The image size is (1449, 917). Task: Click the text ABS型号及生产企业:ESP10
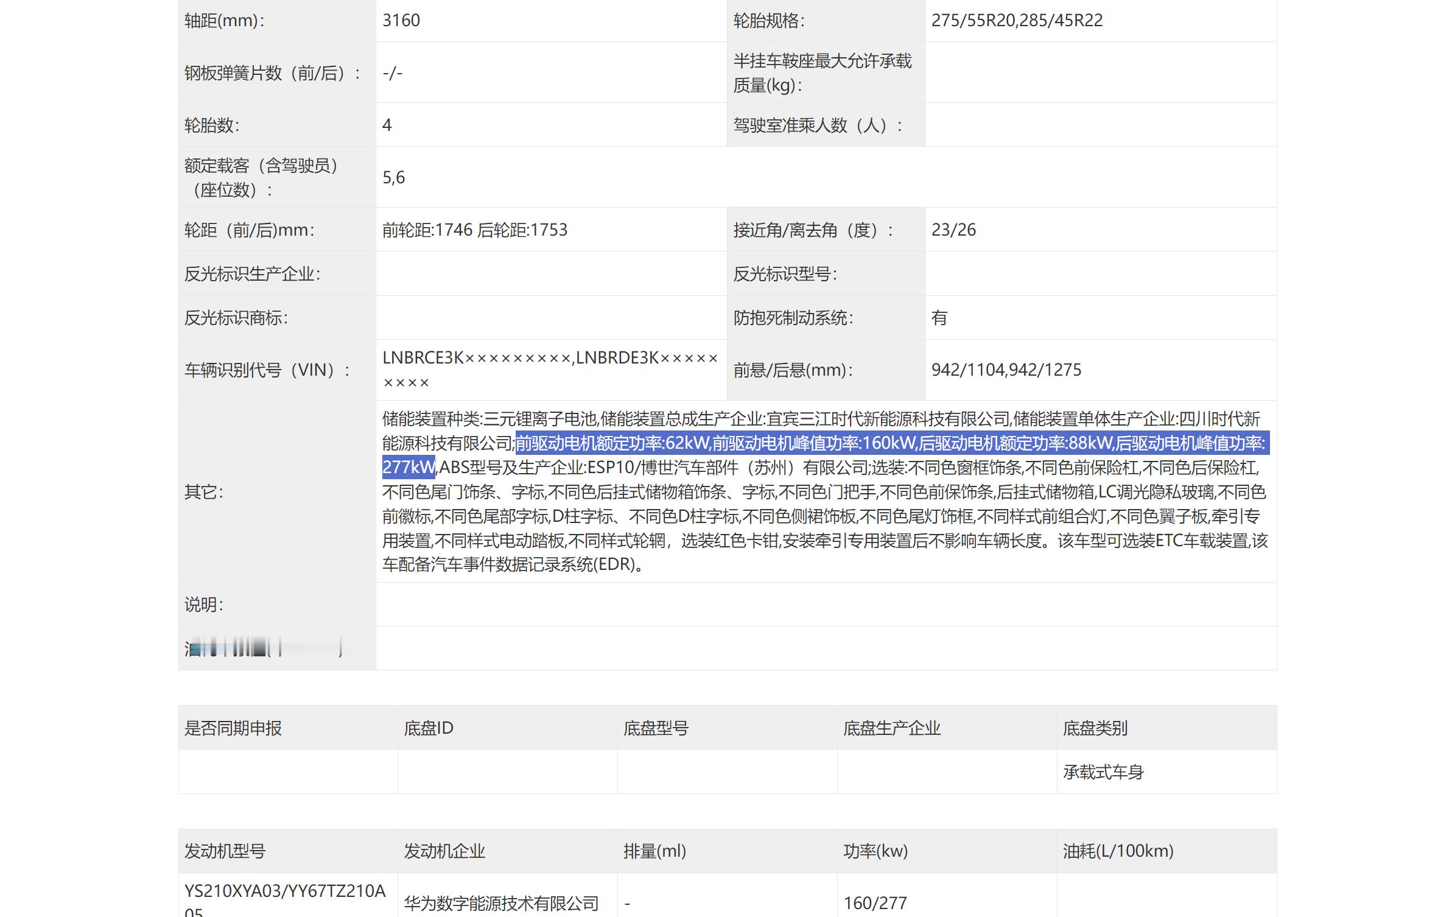(x=537, y=468)
